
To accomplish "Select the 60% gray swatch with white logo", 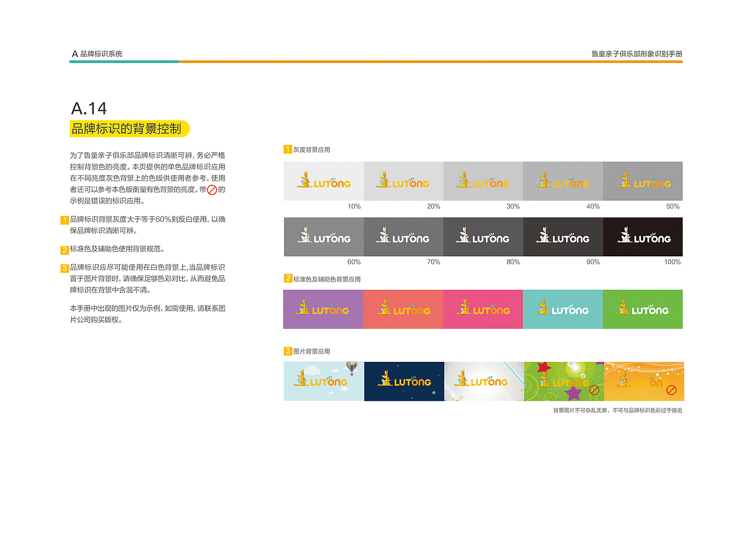I will [x=324, y=237].
